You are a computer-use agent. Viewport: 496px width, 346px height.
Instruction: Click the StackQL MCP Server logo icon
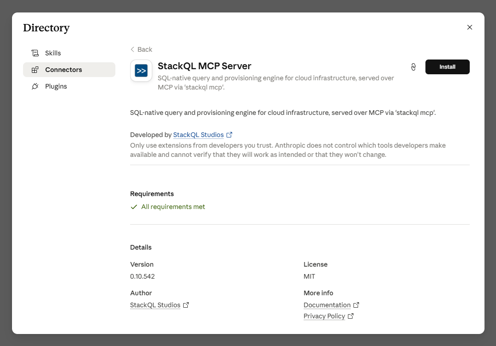click(141, 71)
